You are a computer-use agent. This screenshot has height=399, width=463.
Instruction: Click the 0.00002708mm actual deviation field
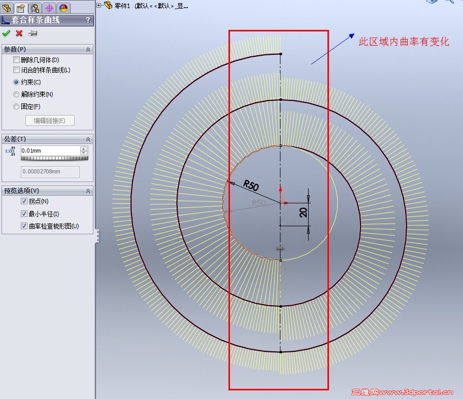[50, 172]
